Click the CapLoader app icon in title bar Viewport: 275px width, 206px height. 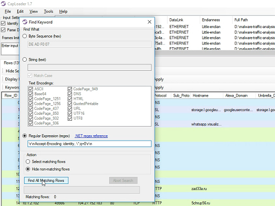(3, 4)
